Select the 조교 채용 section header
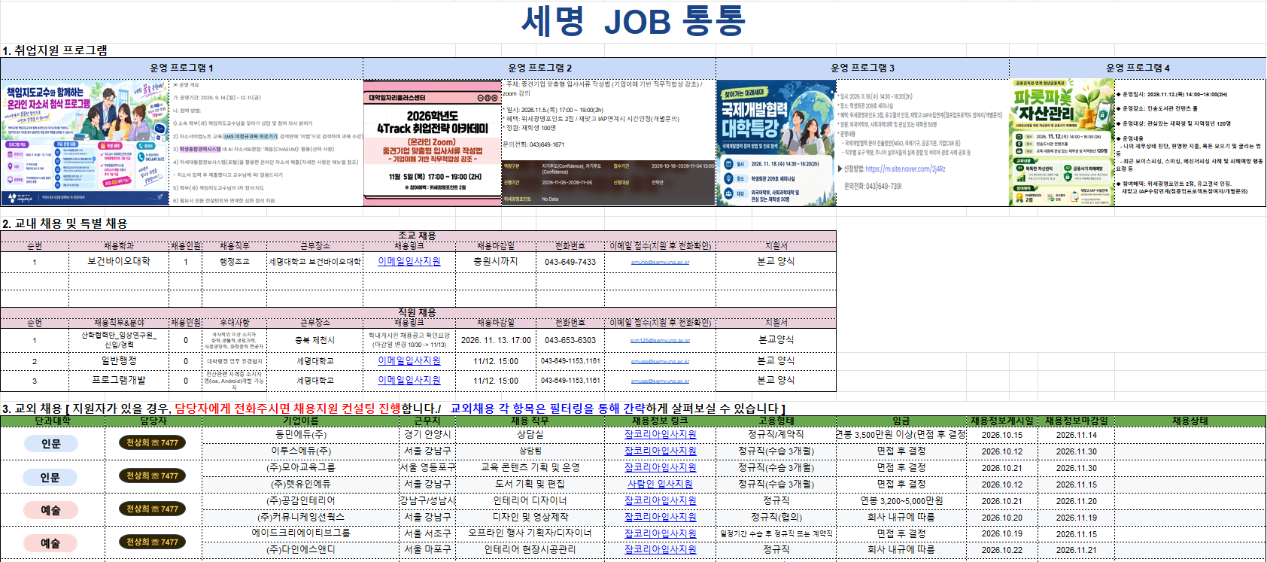This screenshot has width=1267, height=562. click(418, 235)
